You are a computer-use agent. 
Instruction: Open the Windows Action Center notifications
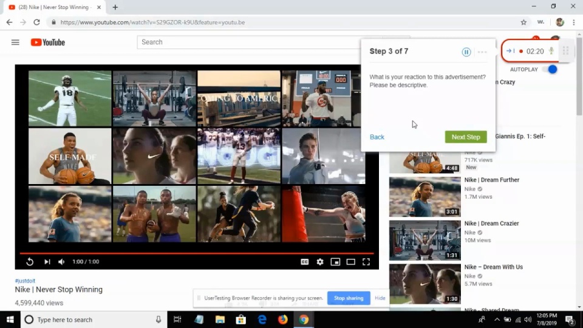tap(570, 319)
